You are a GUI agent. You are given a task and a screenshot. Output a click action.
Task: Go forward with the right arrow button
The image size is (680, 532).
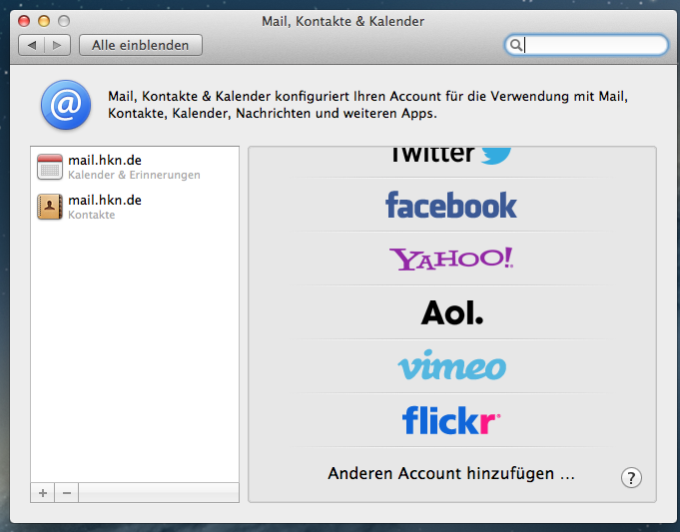click(58, 45)
